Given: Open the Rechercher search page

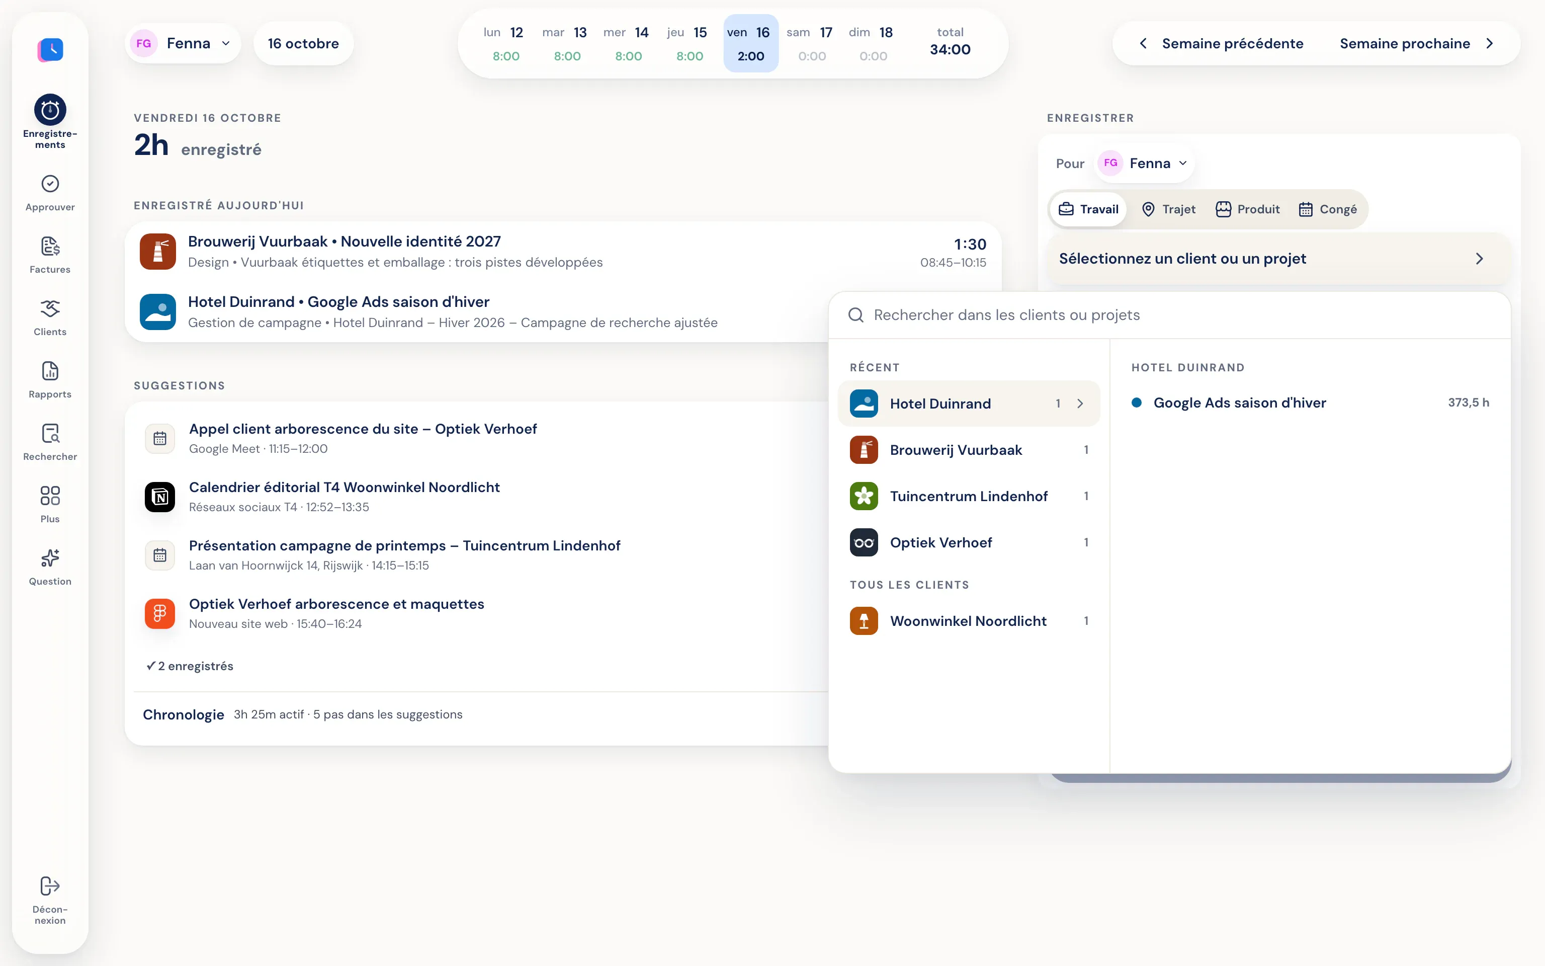Looking at the screenshot, I should tap(50, 442).
